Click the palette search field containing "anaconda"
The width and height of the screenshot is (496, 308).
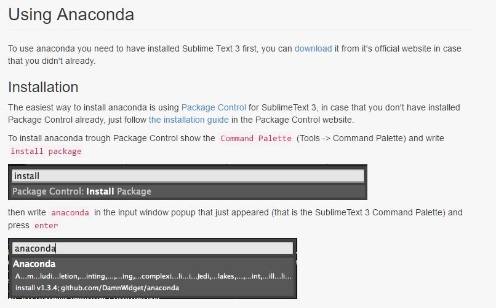pos(152,248)
